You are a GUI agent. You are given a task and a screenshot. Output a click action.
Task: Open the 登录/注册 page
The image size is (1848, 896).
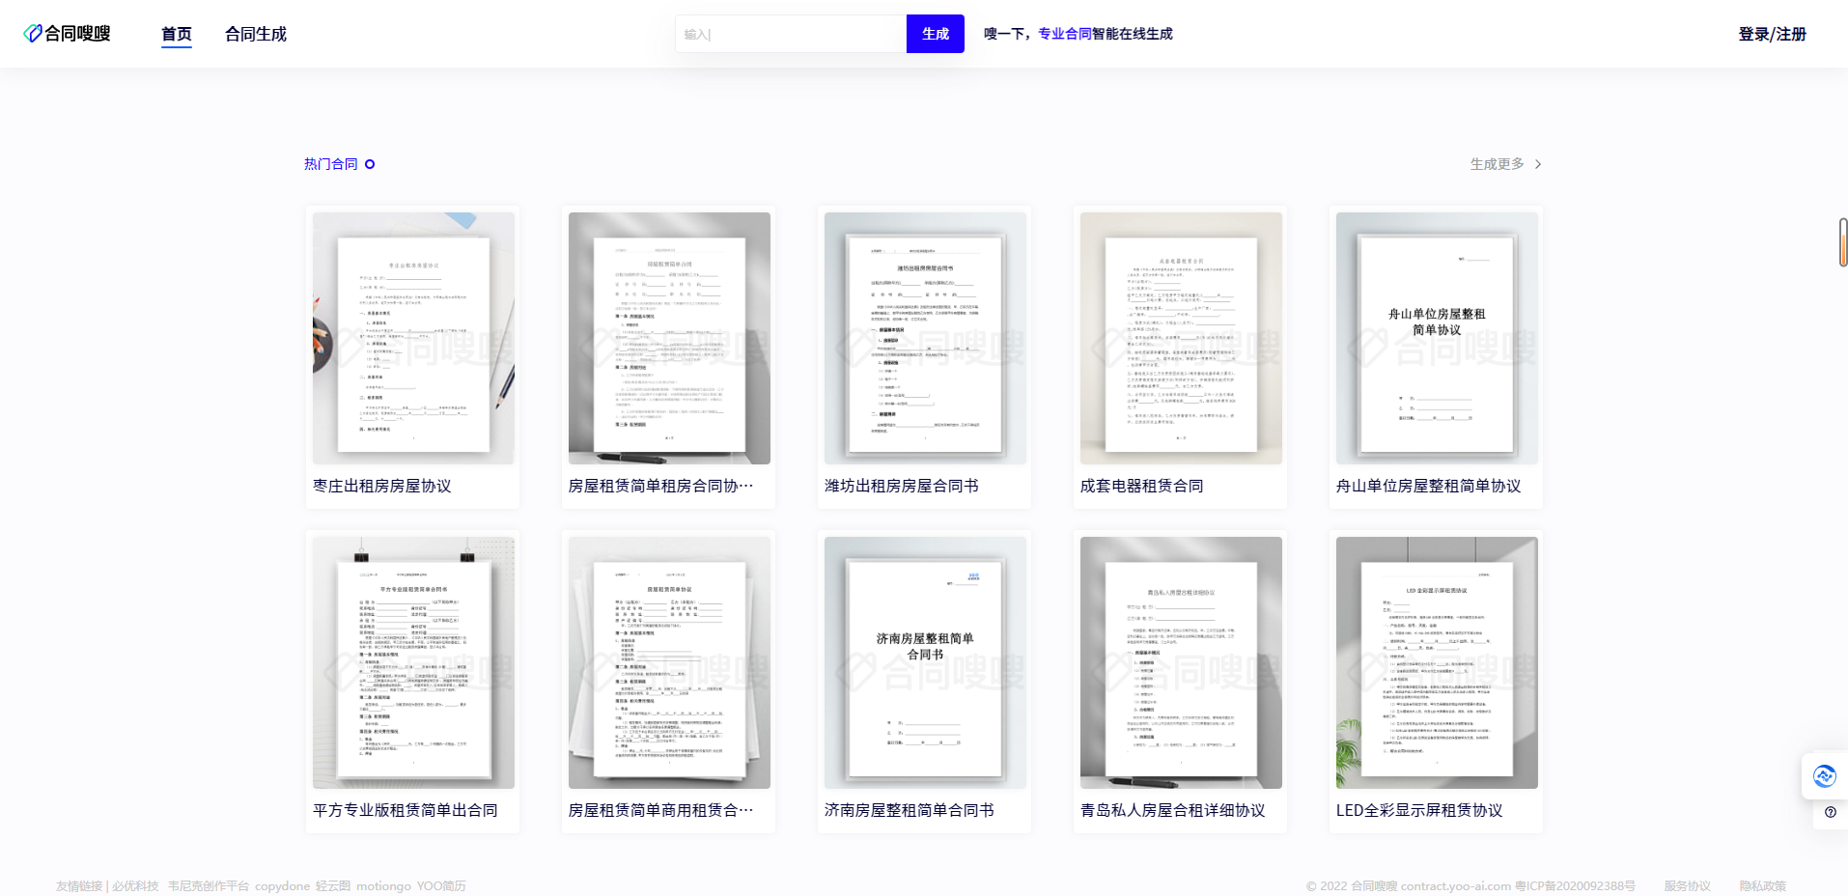(1772, 33)
